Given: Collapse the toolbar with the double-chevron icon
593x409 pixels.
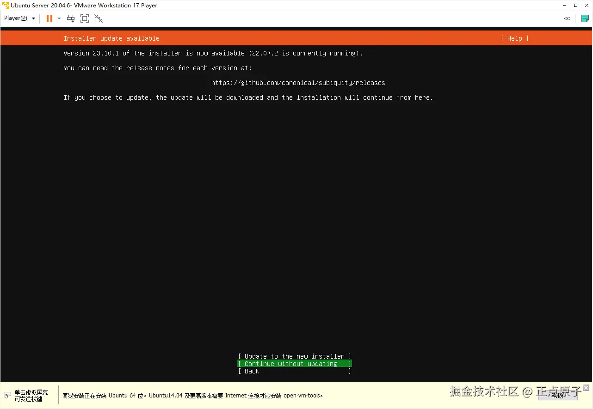Looking at the screenshot, I should pyautogui.click(x=567, y=18).
